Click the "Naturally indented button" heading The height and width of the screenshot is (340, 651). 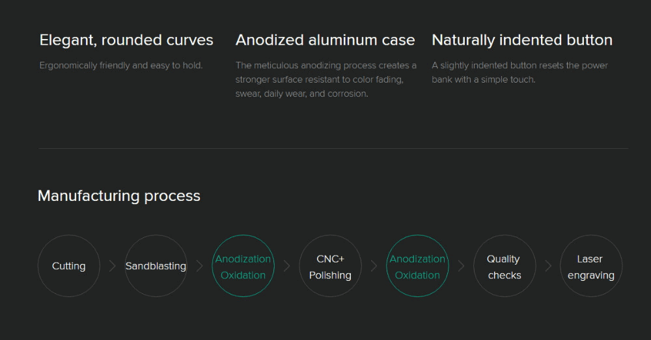[521, 40]
